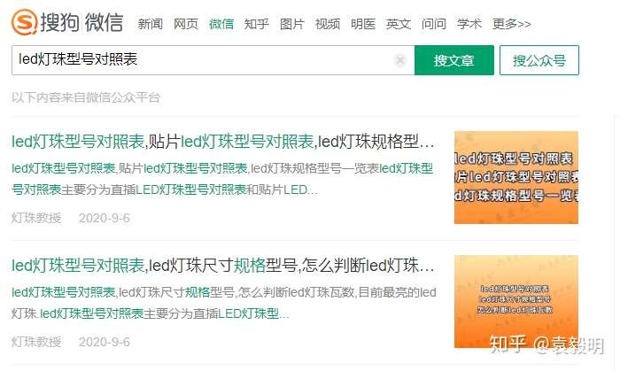Open the first result's orange thumbnail
Image resolution: width=620 pixels, height=371 pixels.
516,177
